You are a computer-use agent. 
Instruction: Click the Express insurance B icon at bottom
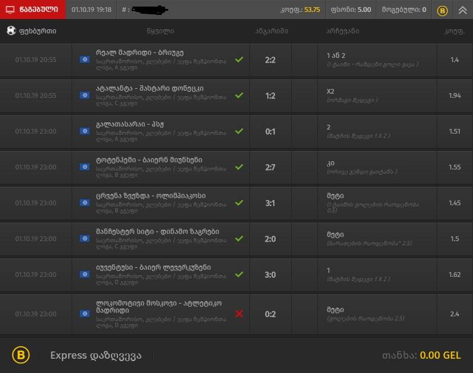[21, 355]
